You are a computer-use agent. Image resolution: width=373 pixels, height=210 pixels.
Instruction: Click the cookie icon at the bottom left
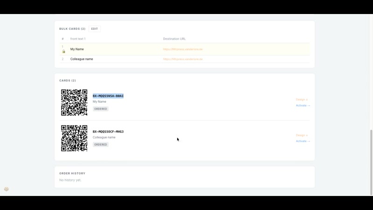pos(7,189)
